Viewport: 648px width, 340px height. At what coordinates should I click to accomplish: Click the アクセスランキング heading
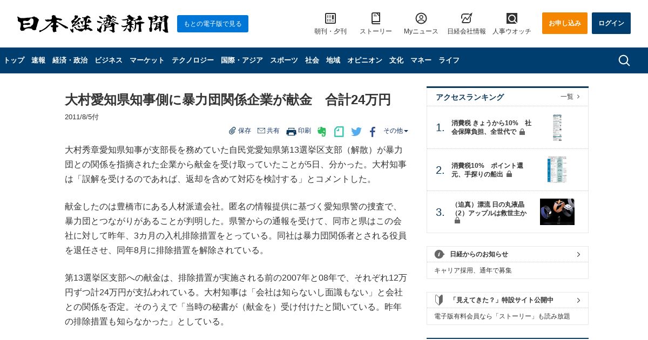coord(470,97)
